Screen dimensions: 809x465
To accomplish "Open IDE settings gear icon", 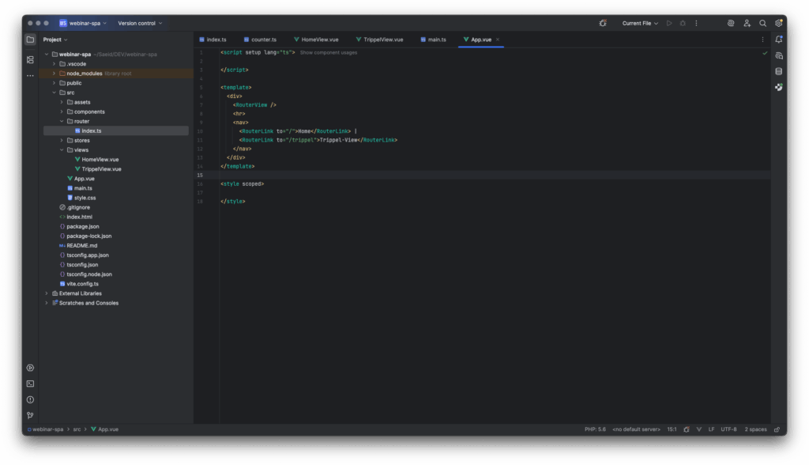I will (779, 23).
